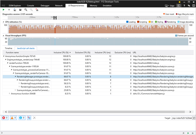Sort by Exclusive CPU (ms) column
Image resolution: width=196 pixels, height=135 pixels.
pos(122,53)
